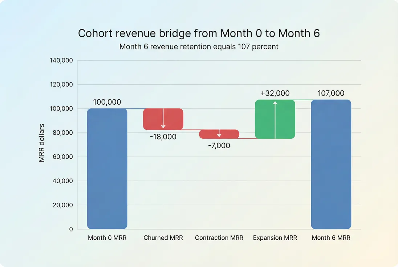
Task: Click the down arrow inside the Contraction MRR bar
Action: [219, 134]
